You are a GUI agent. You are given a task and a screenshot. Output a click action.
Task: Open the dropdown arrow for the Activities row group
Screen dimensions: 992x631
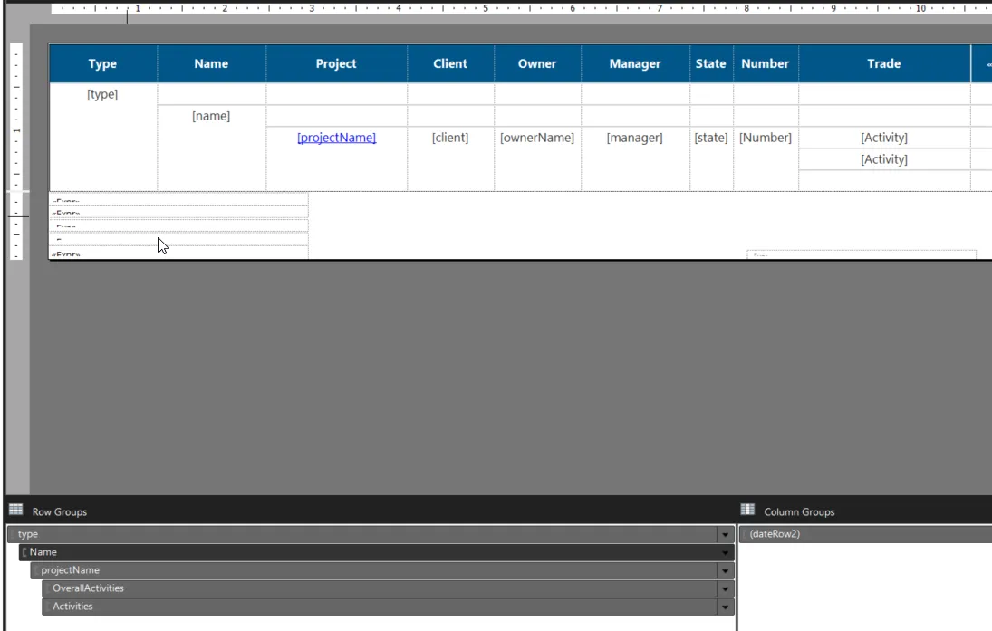[x=725, y=607]
